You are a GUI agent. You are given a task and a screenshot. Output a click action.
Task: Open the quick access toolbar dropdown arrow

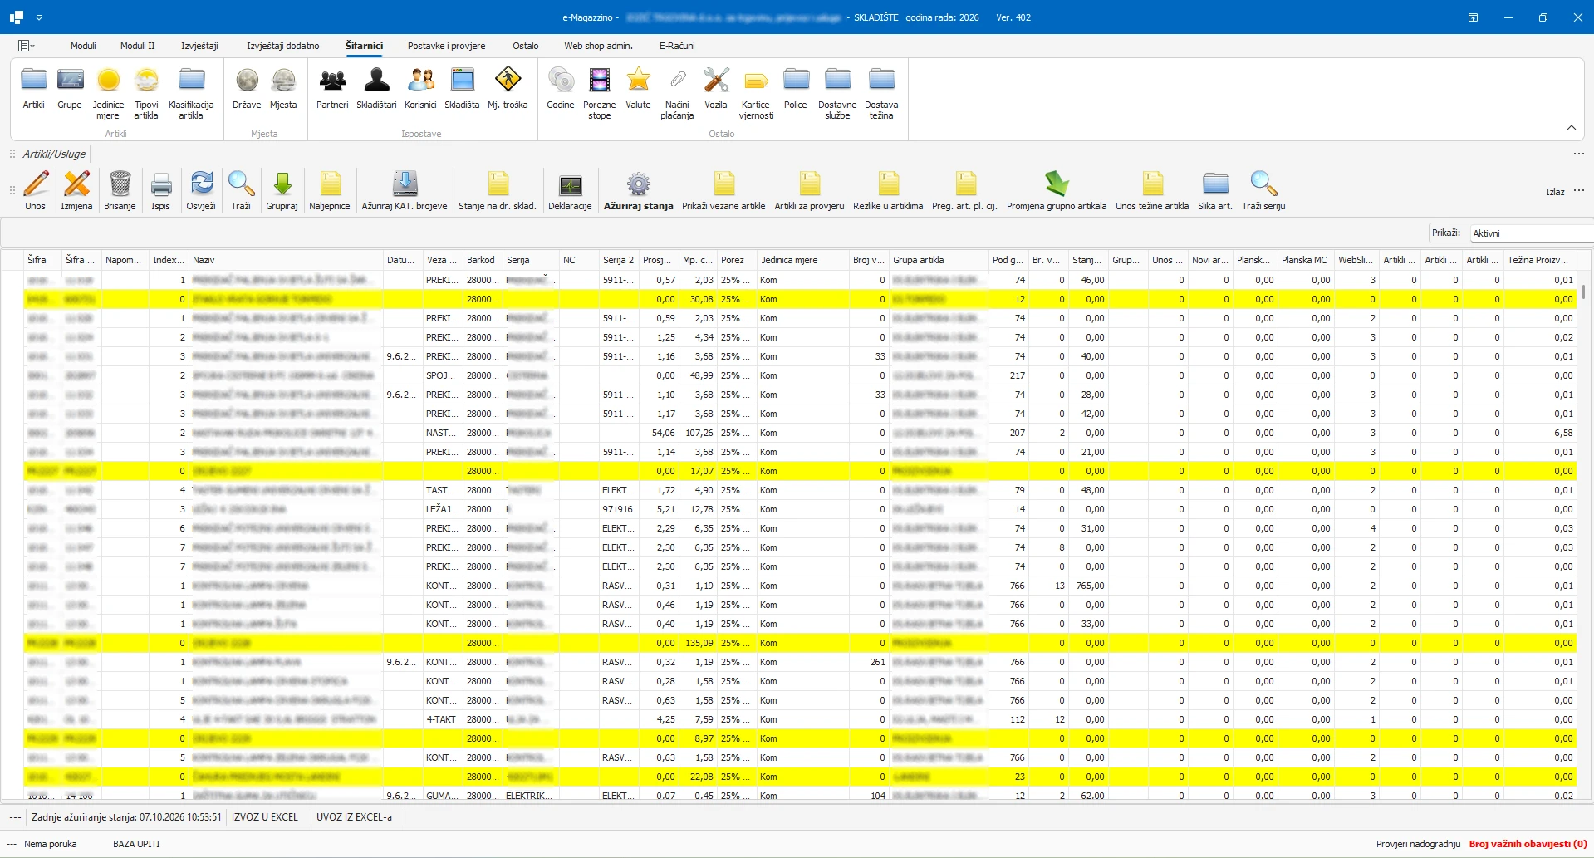39,17
